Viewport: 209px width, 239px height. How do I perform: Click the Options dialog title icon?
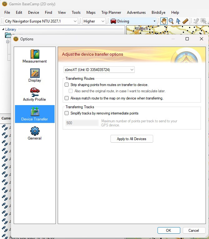16,39
